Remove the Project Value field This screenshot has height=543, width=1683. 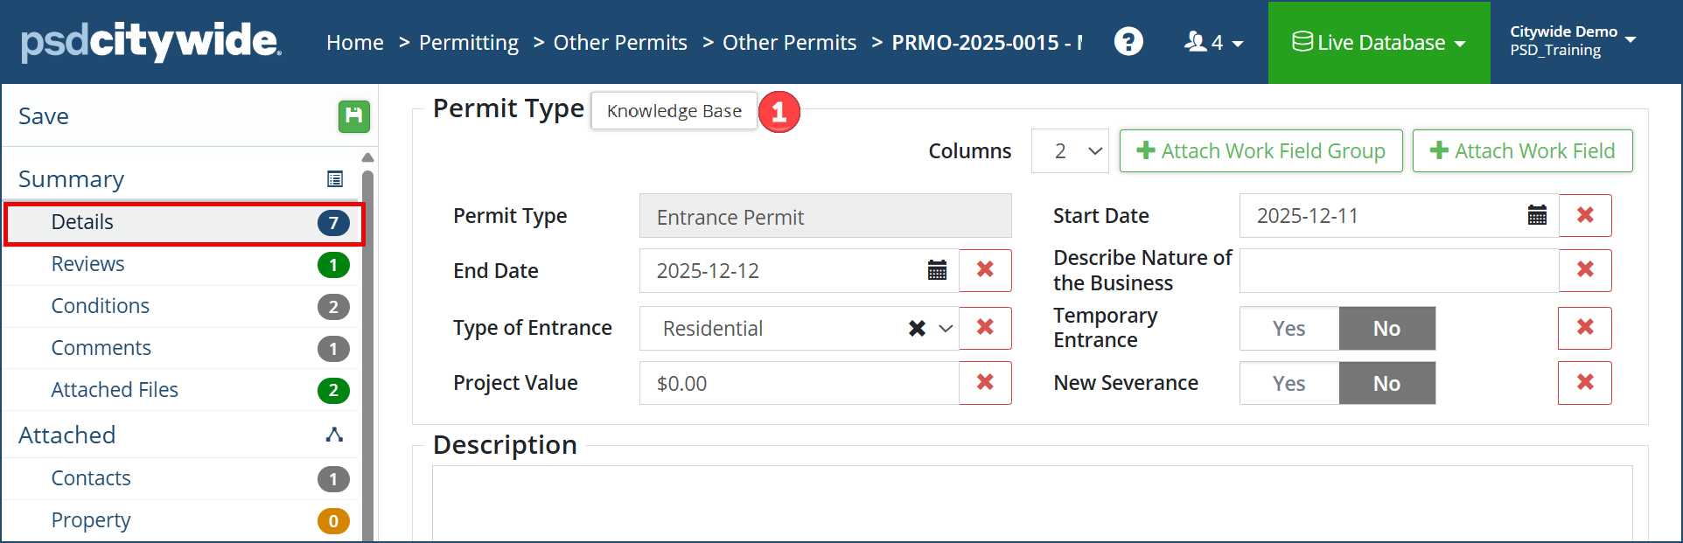pos(985,382)
